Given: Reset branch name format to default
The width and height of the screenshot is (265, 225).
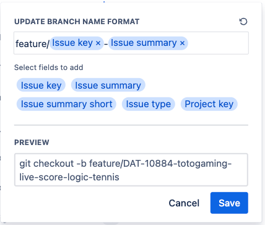Looking at the screenshot, I should [x=243, y=22].
